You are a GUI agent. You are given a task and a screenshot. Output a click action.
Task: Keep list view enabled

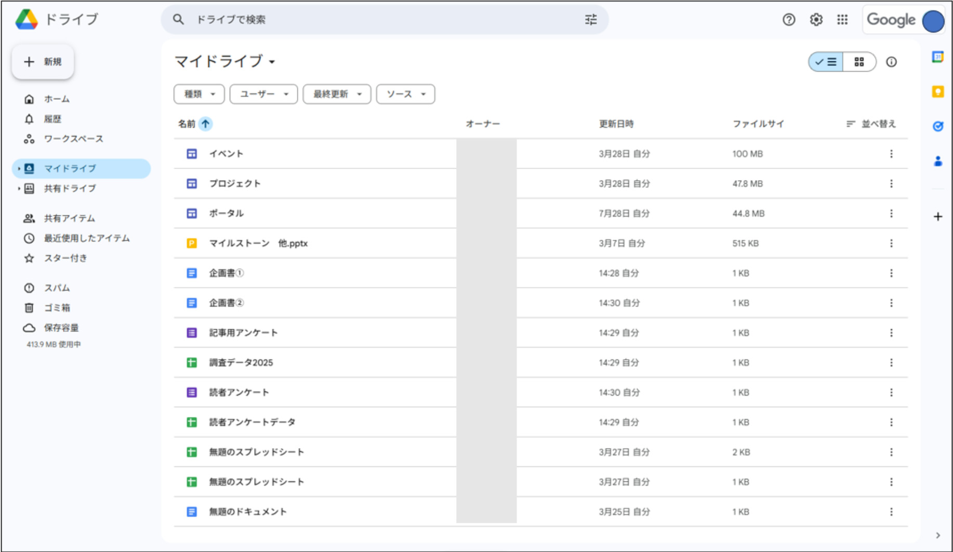click(x=826, y=62)
